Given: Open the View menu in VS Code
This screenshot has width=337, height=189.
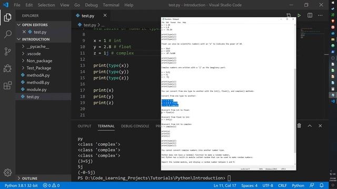Looking at the screenshot, I should tap(64, 5).
